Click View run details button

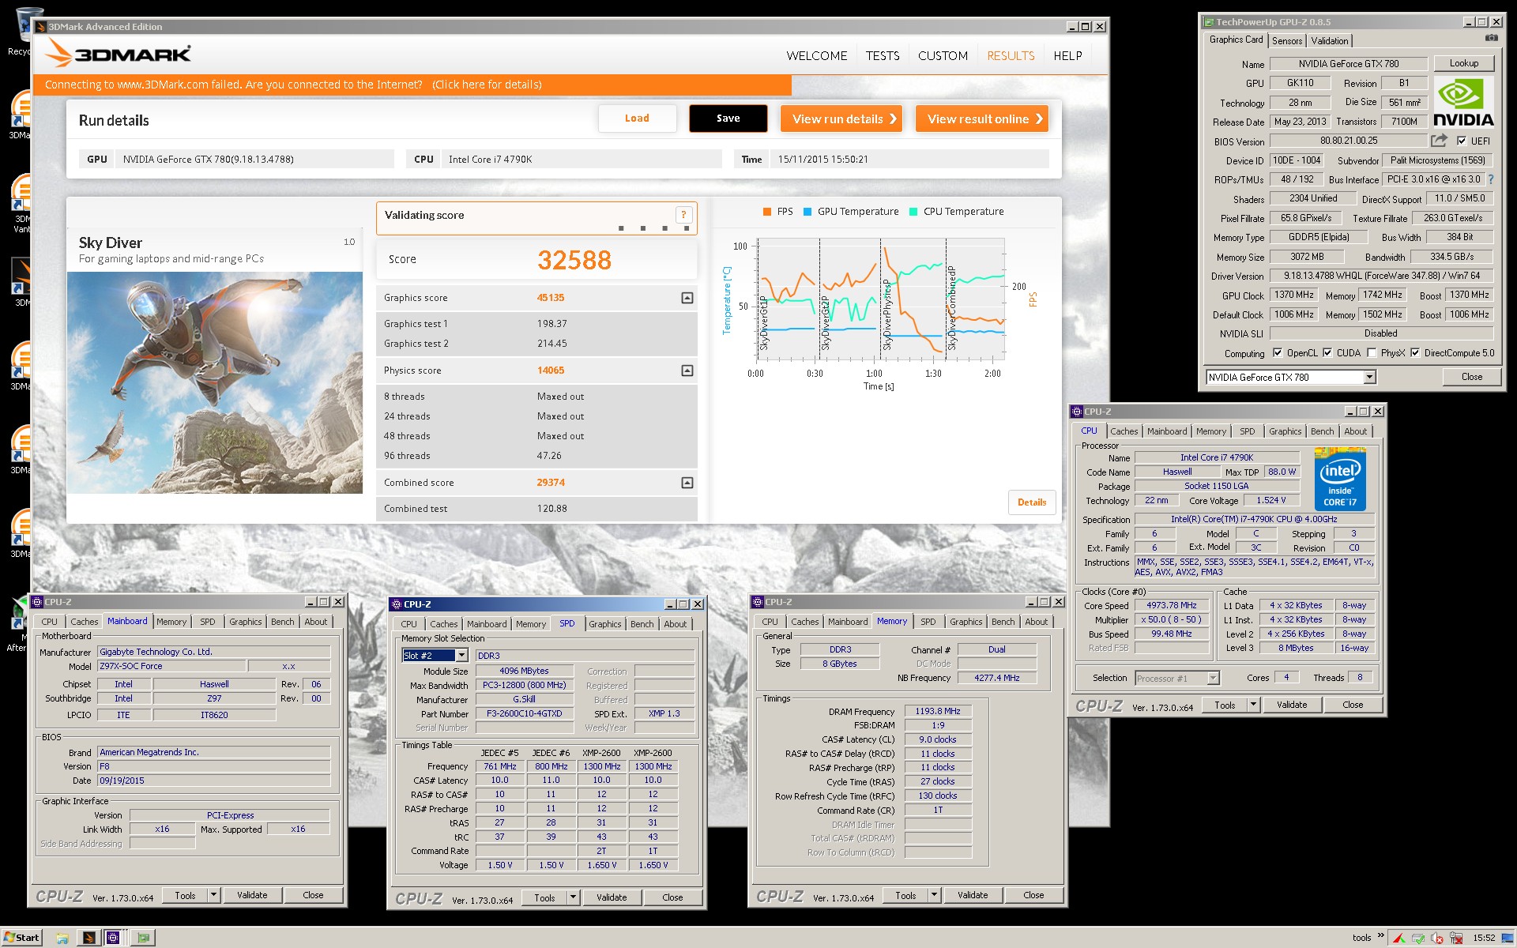[x=841, y=118]
